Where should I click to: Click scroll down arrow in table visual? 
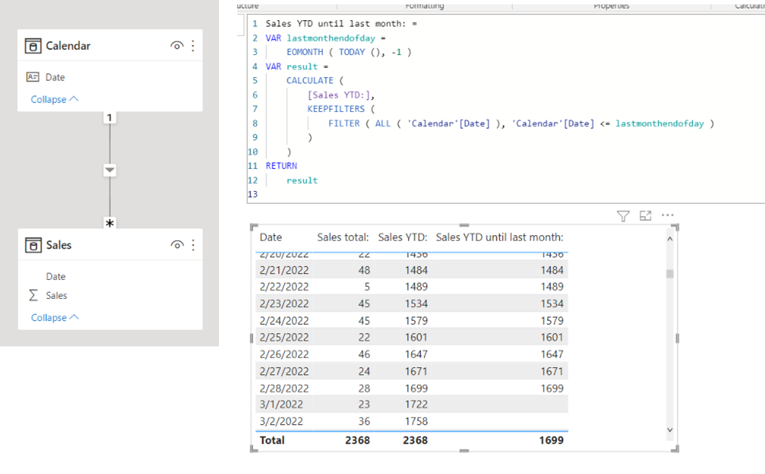click(x=670, y=430)
